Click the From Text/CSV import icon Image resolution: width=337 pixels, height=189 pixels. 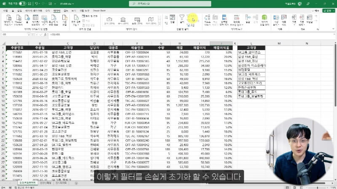pos(19,20)
